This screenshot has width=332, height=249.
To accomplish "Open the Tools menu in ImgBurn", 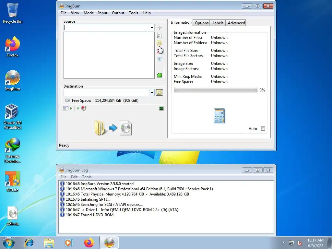I will click(133, 13).
